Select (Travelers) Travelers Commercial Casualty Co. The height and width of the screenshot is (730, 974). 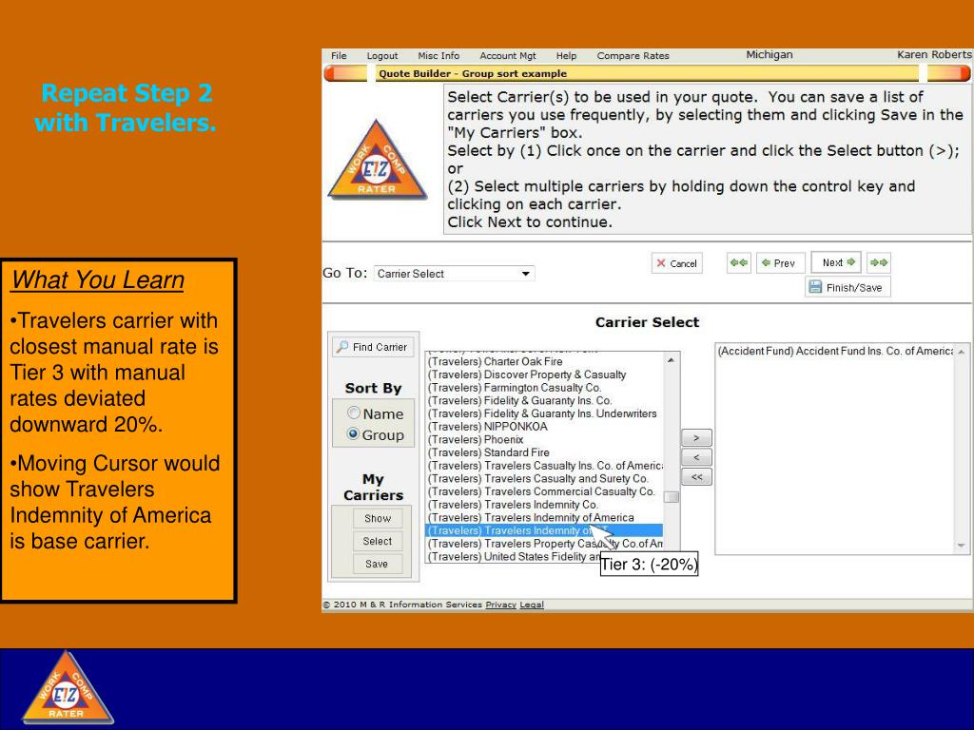(x=544, y=491)
